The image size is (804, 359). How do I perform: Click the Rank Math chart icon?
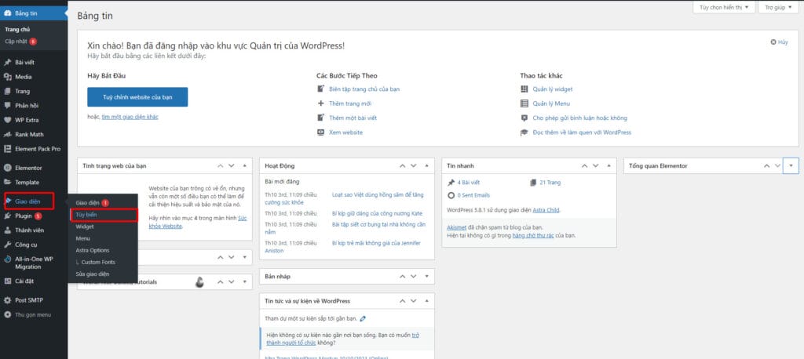(x=7, y=135)
